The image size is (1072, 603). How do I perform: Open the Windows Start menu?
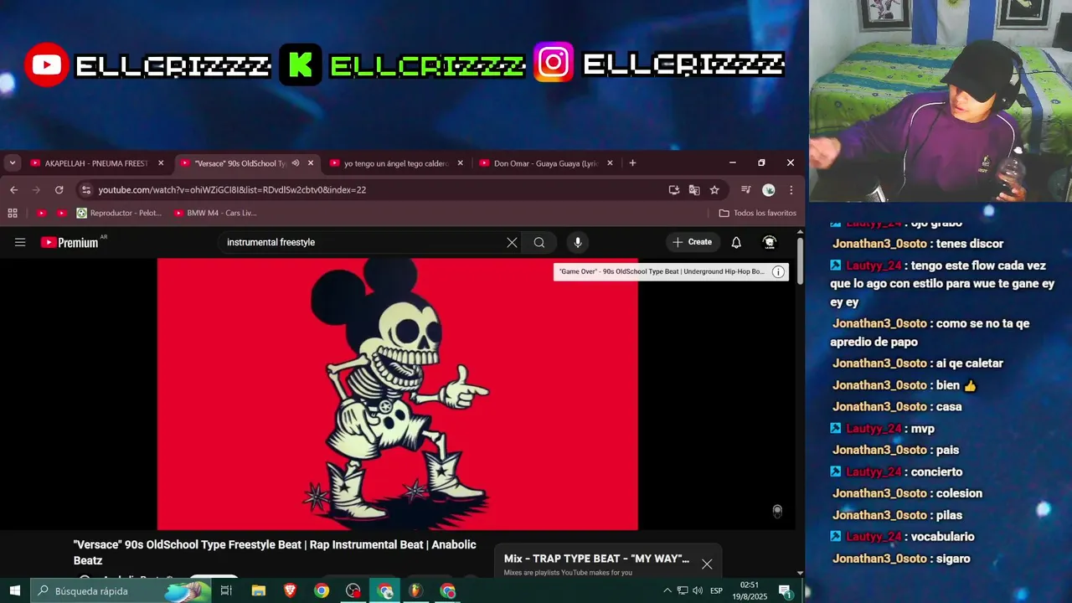pyautogui.click(x=14, y=591)
